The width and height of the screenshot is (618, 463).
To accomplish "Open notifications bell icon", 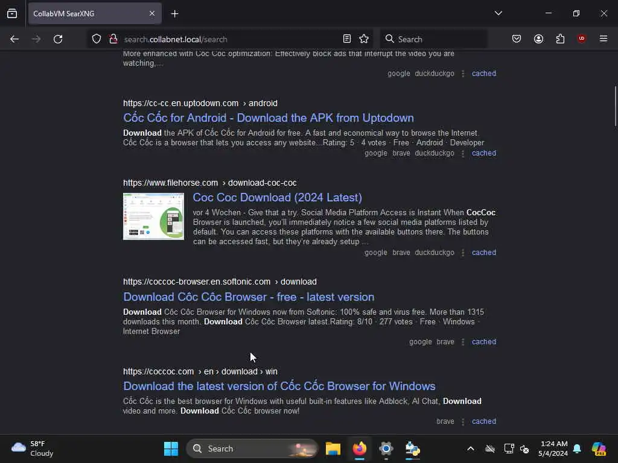I will 577,449.
